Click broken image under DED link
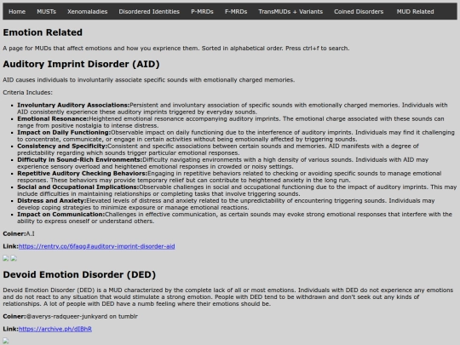Screen dimensions: 460x345 click(x=6, y=341)
